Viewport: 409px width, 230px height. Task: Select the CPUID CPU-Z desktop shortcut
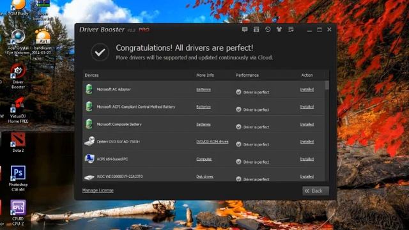(18, 213)
